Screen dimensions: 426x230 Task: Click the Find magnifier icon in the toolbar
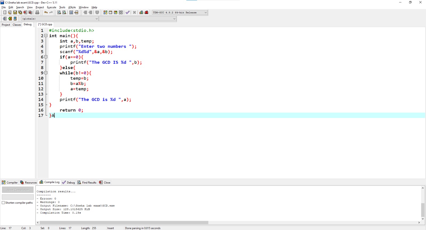click(59, 12)
